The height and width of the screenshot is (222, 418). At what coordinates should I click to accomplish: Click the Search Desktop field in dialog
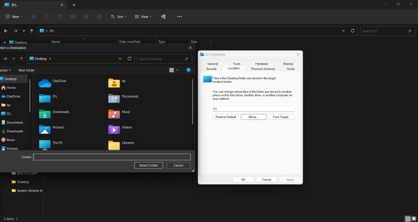click(x=165, y=59)
